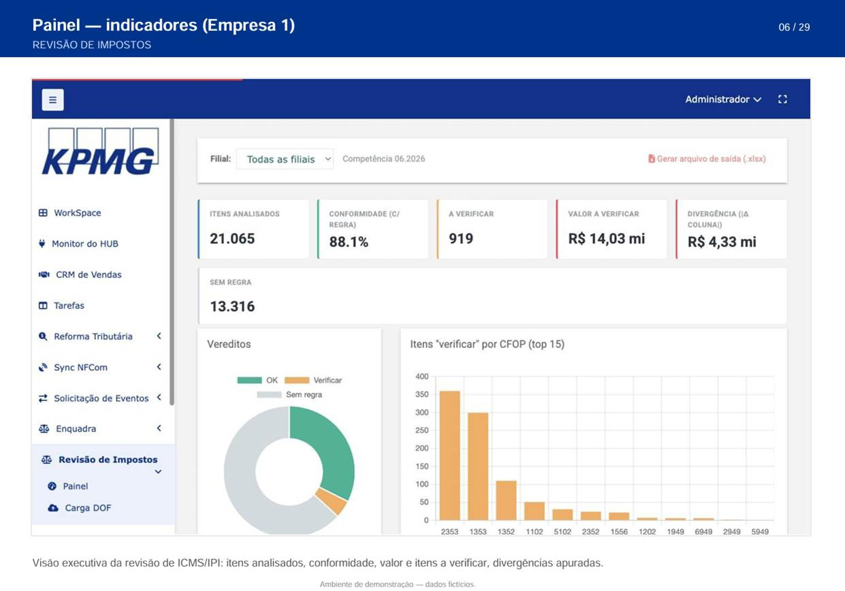Click the WorkSpace grid icon

point(43,213)
